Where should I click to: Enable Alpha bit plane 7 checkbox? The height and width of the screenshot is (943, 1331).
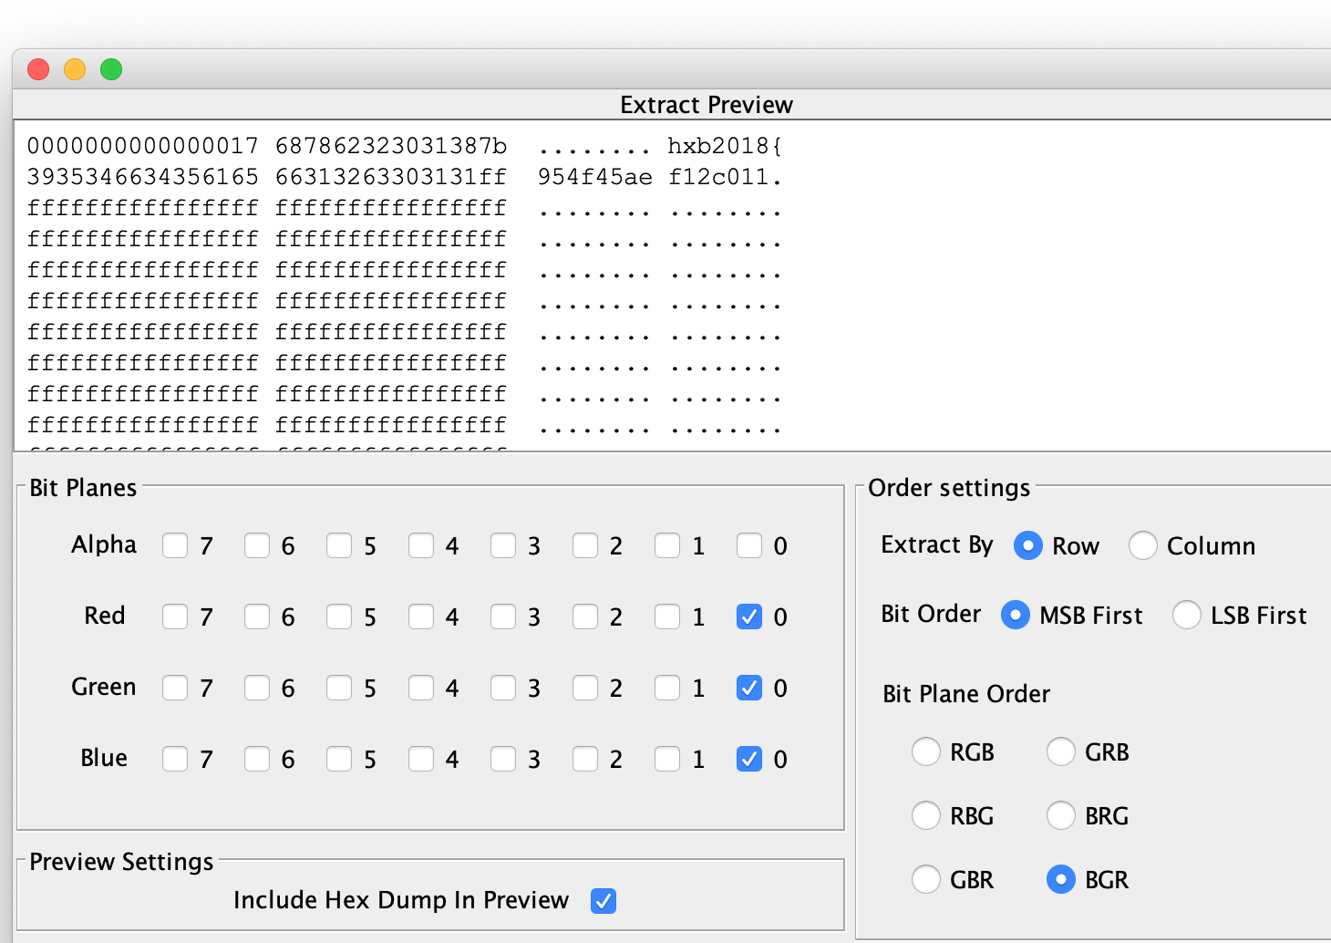point(175,545)
